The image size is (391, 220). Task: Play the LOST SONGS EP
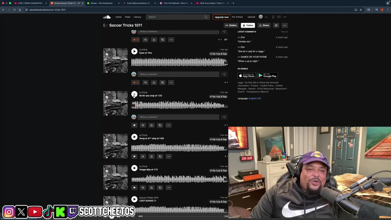[x=134, y=199]
